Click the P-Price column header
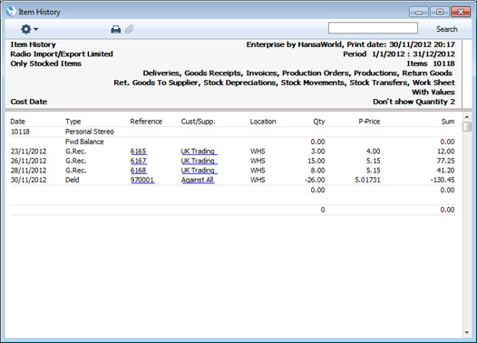This screenshot has width=477, height=343. [369, 122]
